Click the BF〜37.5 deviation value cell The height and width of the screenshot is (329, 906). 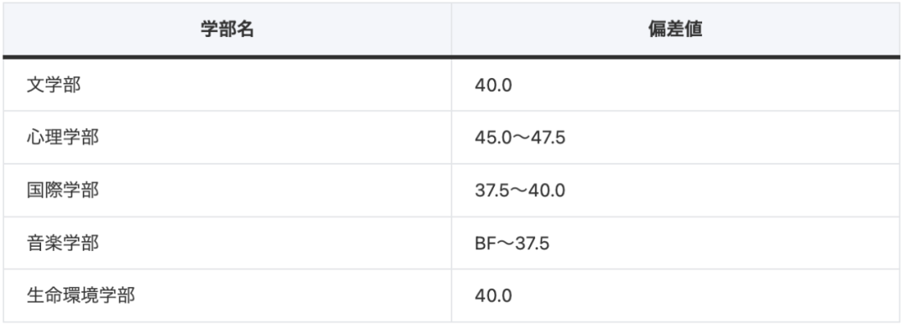click(x=675, y=243)
